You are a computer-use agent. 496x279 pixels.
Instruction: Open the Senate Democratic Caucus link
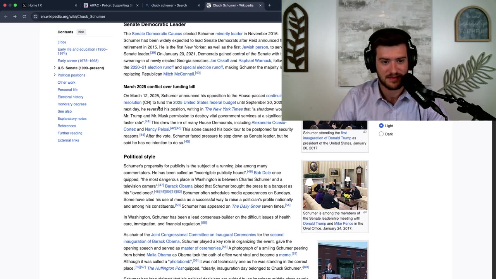[x=157, y=34]
